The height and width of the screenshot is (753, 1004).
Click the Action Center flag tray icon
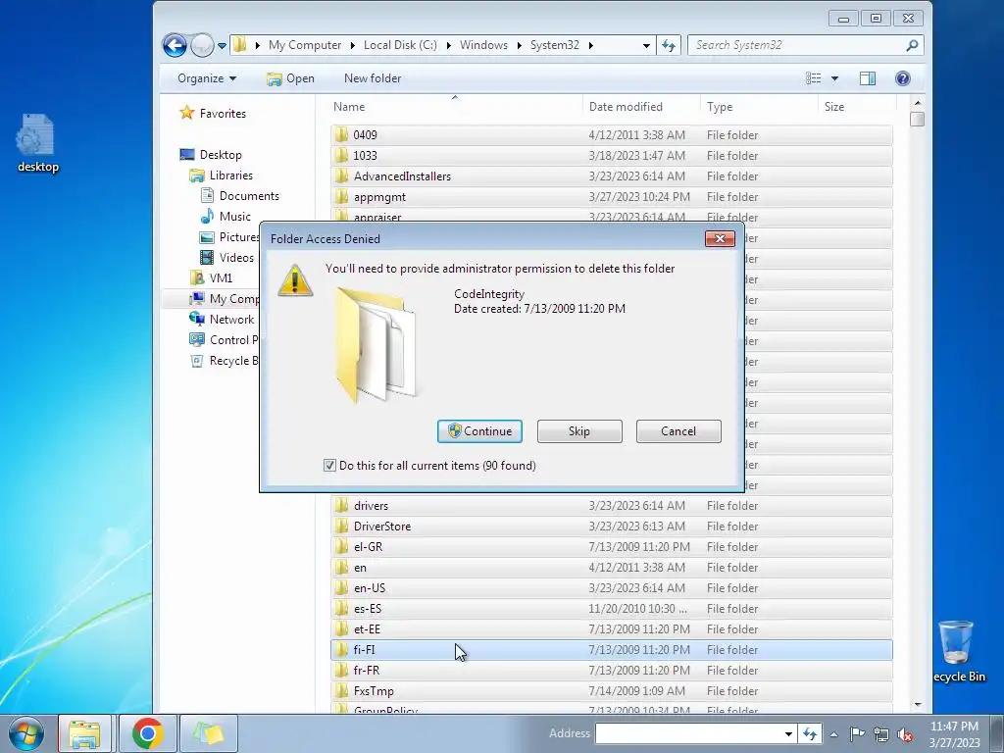tap(857, 733)
